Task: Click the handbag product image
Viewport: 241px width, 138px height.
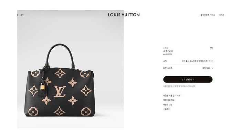Action: coord(60,80)
